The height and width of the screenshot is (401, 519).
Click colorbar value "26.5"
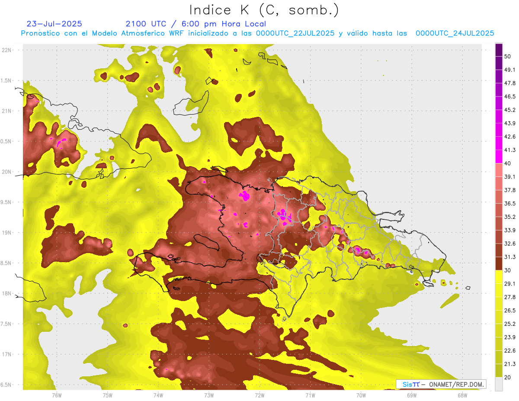(509, 311)
